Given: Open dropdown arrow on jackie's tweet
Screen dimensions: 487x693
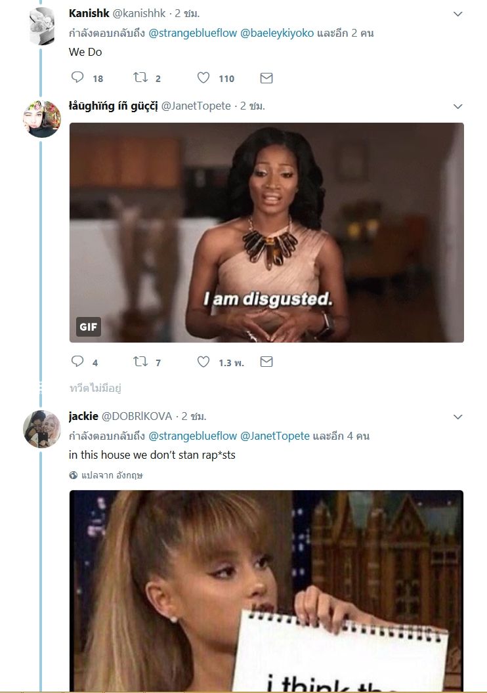Looking at the screenshot, I should (458, 417).
